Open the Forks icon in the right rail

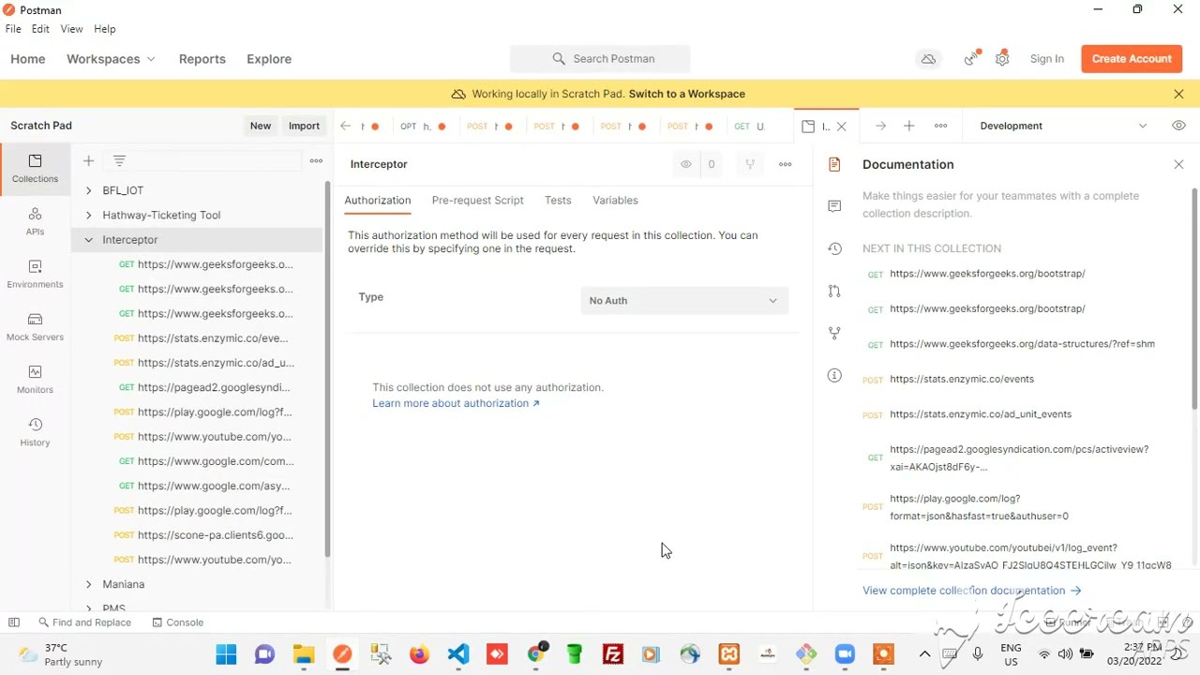tap(834, 333)
